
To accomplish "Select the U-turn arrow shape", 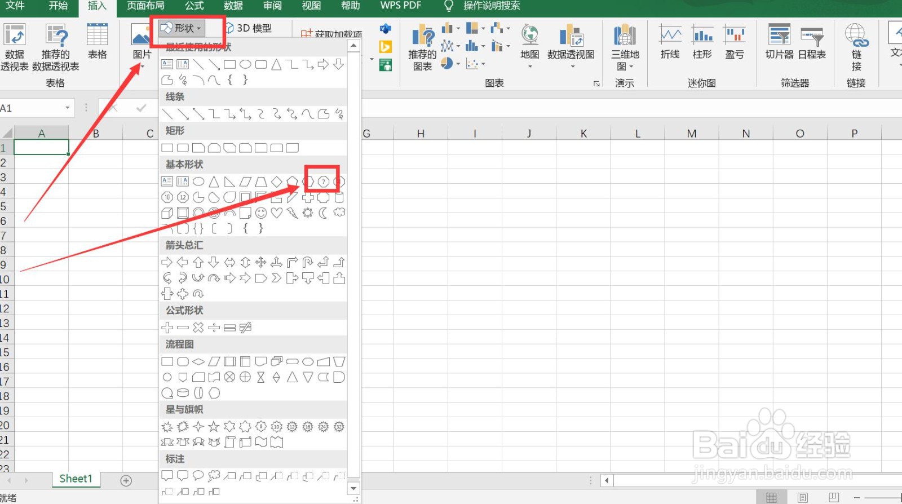I will click(308, 262).
